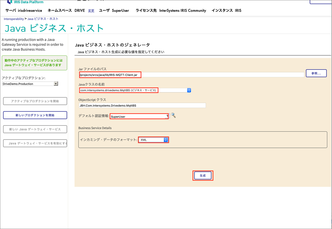Click the green Java ゲートウェイ・サービス status message

34,63
